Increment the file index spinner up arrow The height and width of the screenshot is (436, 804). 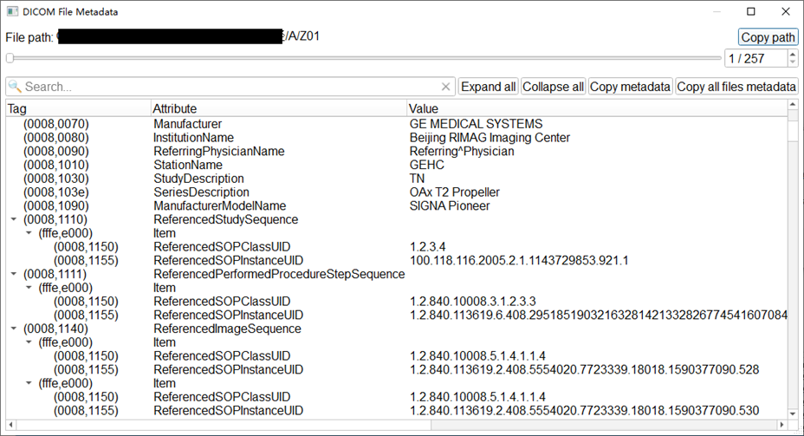click(x=793, y=54)
